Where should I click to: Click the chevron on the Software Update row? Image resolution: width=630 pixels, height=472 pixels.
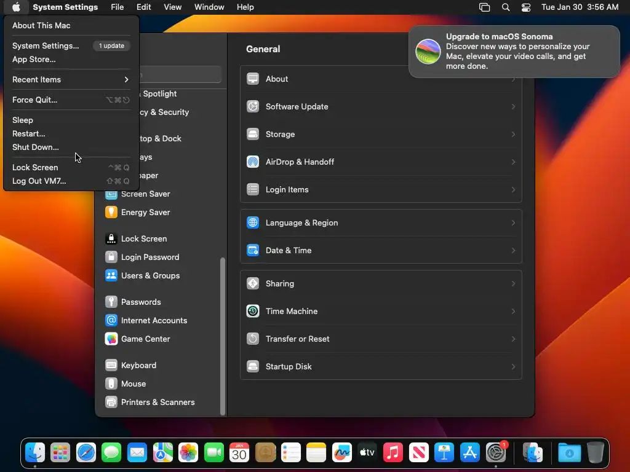tap(513, 106)
